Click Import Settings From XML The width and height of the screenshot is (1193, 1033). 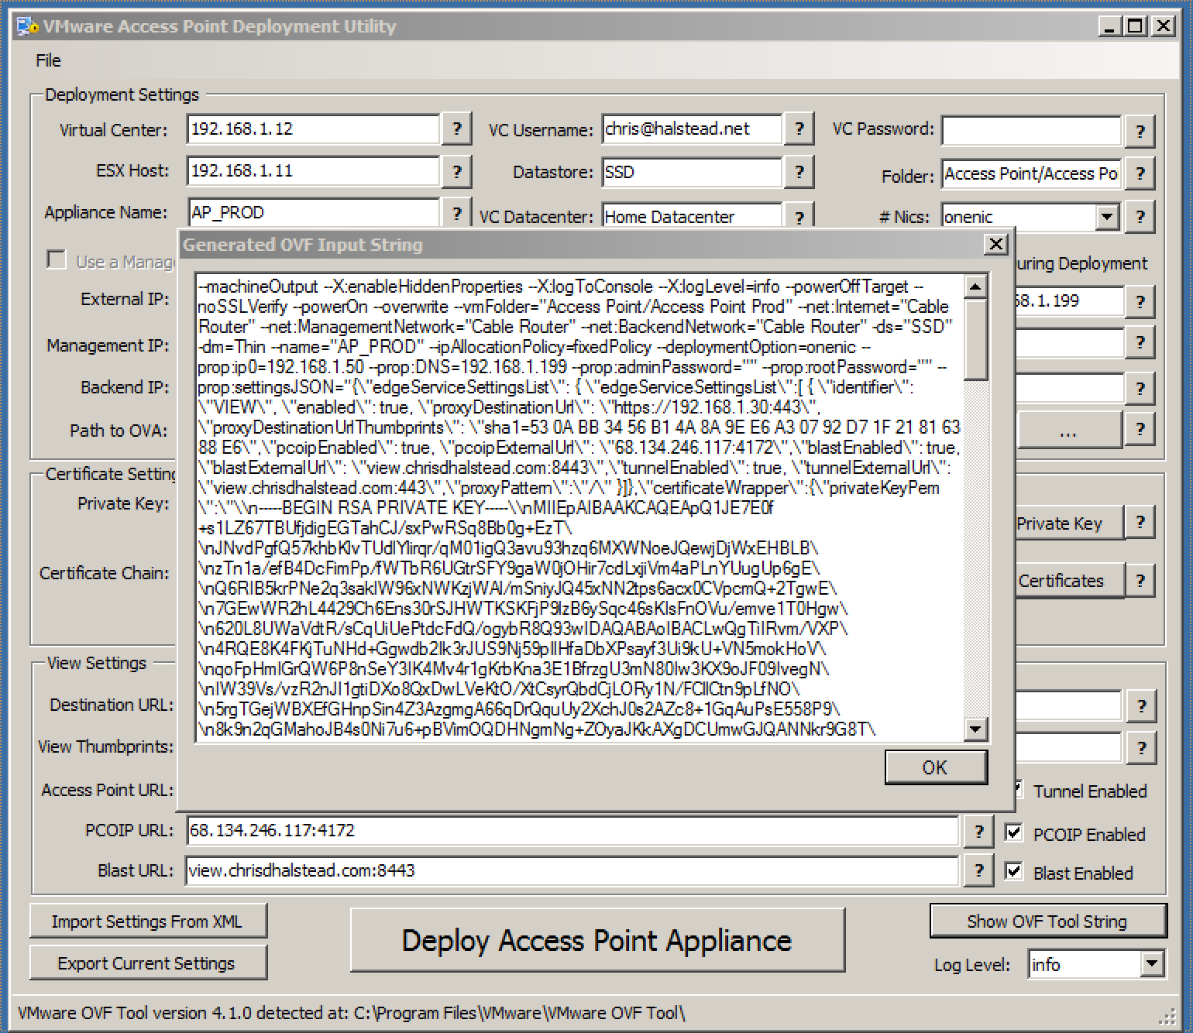click(147, 921)
